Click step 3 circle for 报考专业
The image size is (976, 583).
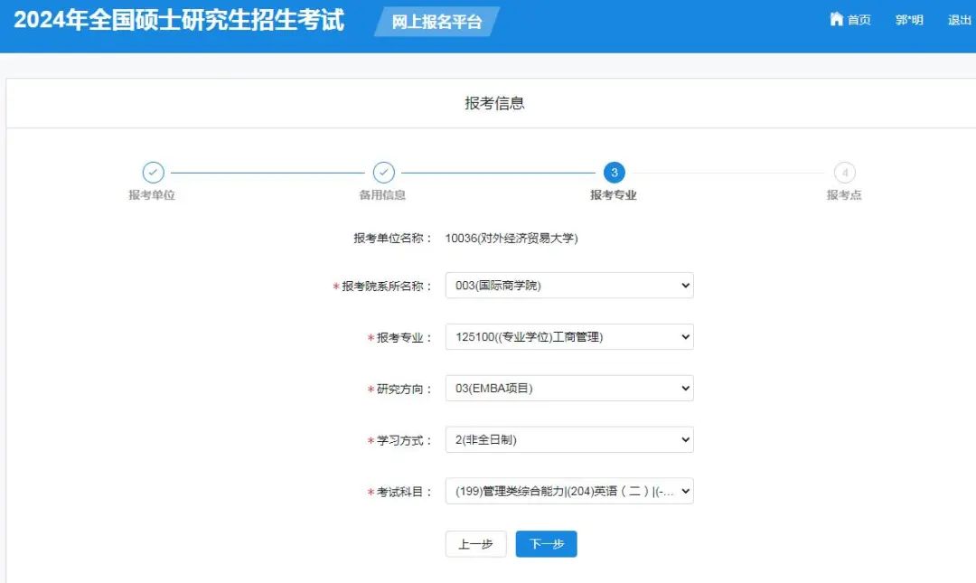(614, 173)
